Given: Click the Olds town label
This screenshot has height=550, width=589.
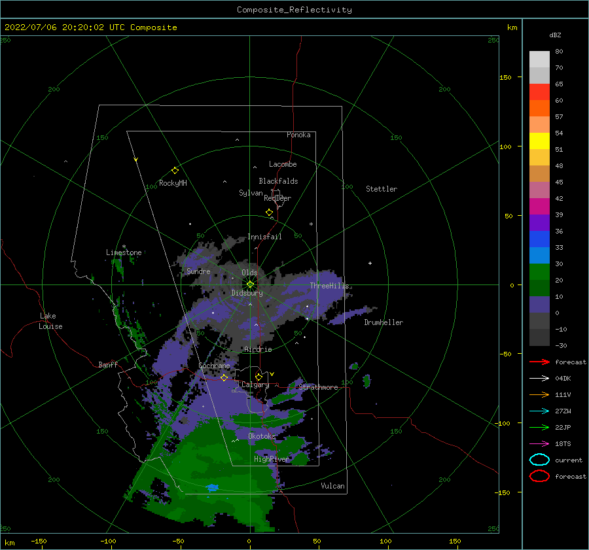Looking at the screenshot, I should click(x=249, y=273).
